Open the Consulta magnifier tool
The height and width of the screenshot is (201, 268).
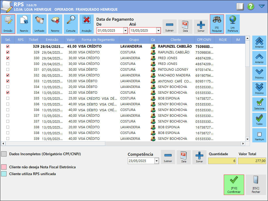71,24
